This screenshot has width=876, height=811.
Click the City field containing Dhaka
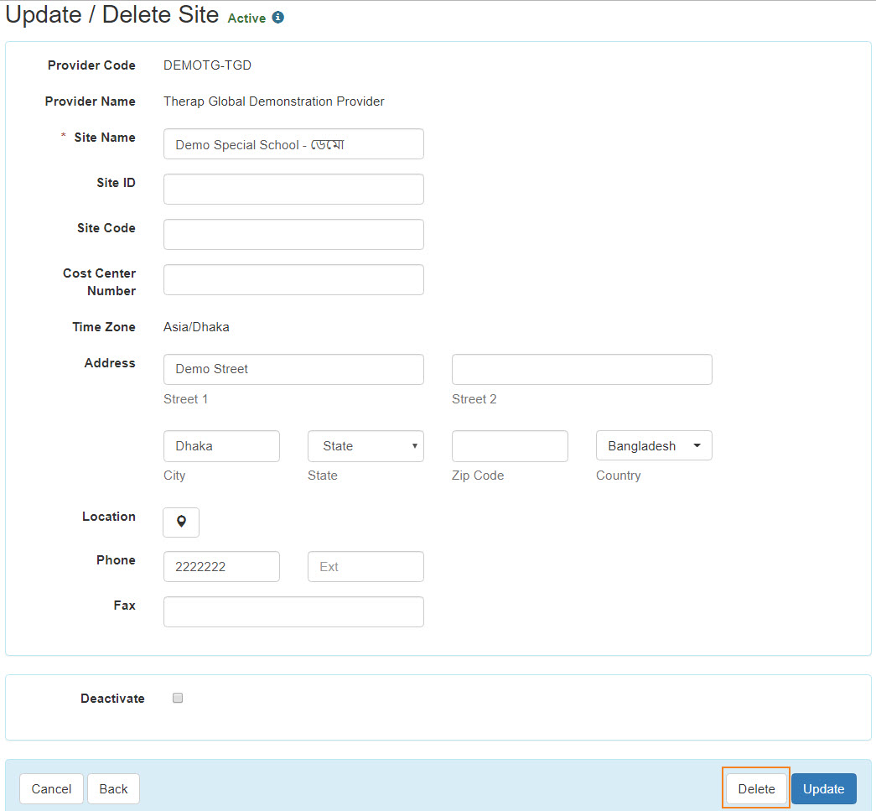click(x=221, y=446)
